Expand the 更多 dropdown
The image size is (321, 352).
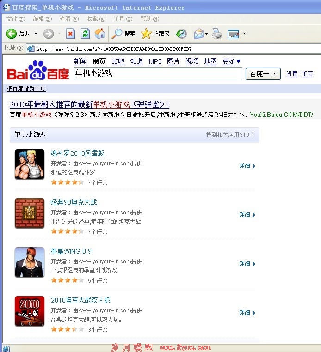pos(232,61)
